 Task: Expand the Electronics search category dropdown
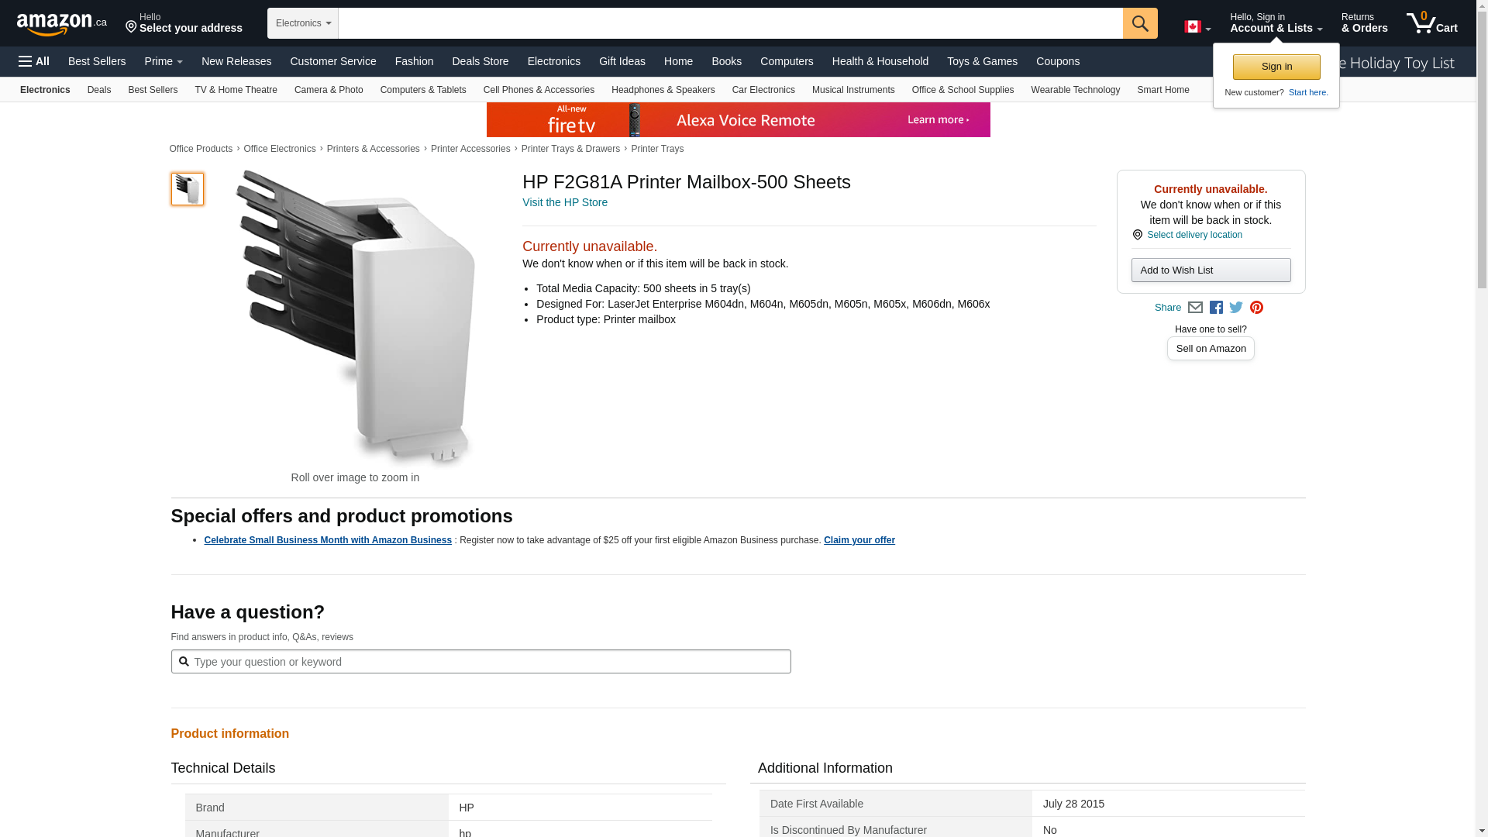coord(303,23)
